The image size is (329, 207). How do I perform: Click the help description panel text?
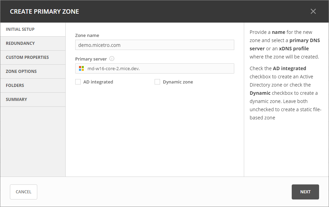286,75
